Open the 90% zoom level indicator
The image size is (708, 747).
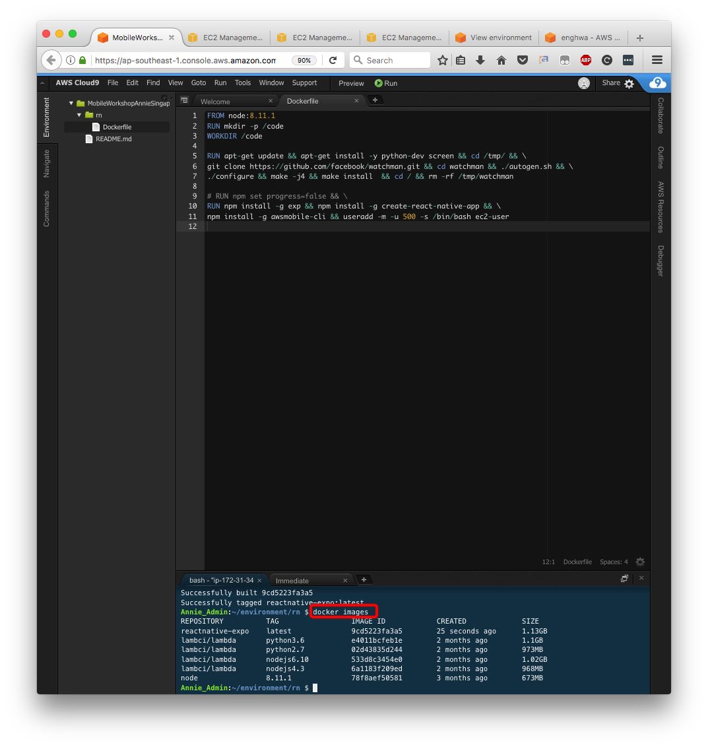304,61
